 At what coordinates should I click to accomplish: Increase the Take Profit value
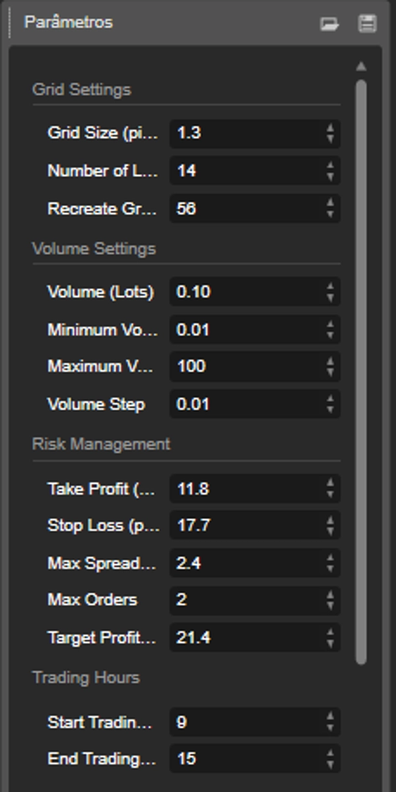pyautogui.click(x=330, y=483)
